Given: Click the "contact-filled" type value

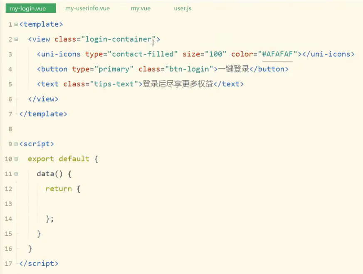Looking at the screenshot, I should [x=143, y=54].
